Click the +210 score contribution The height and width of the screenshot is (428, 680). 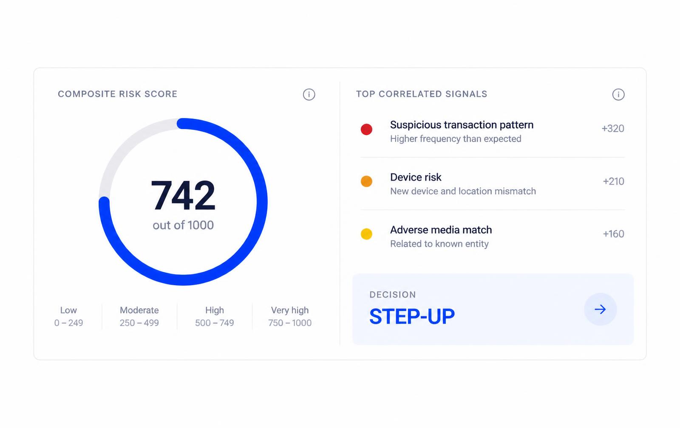(x=613, y=181)
